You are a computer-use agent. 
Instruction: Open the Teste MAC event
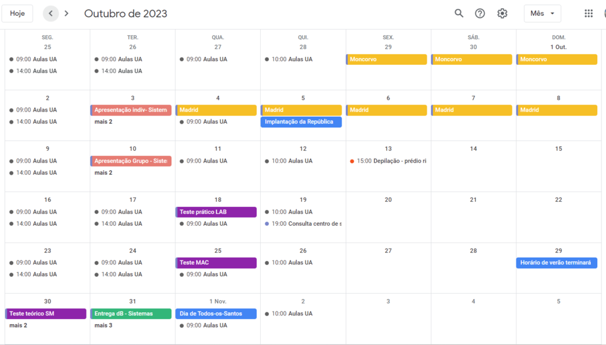[x=216, y=262]
